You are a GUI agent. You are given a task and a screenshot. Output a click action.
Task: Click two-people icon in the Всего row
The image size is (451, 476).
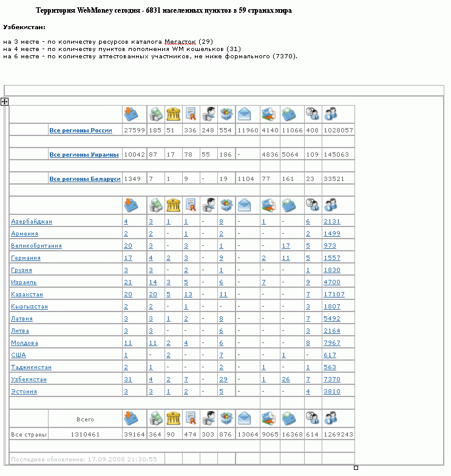[x=331, y=418]
